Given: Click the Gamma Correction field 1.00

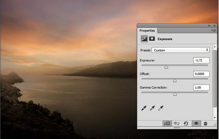Looking at the screenshot, I should point(201,88).
